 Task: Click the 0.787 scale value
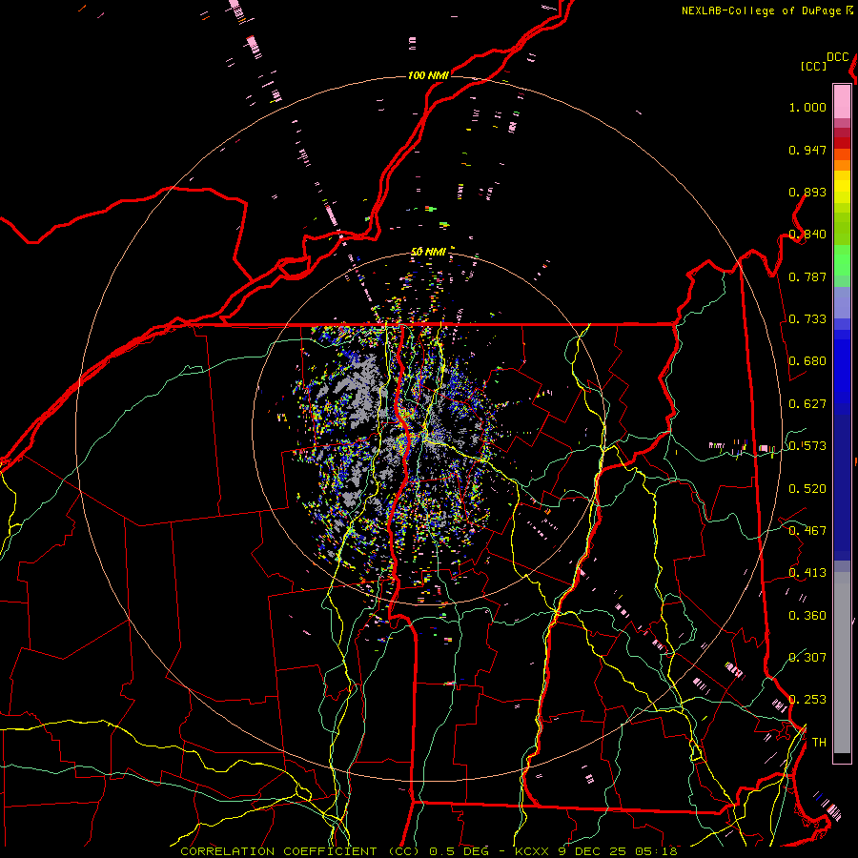(x=807, y=276)
